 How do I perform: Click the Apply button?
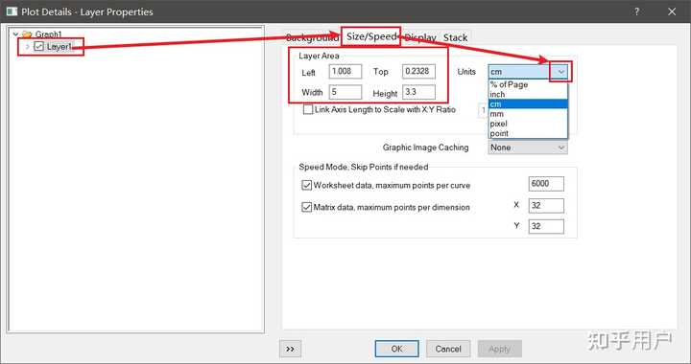click(499, 349)
